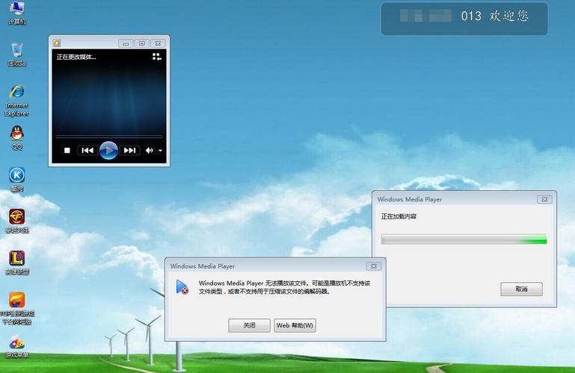575x373 pixels.
Task: Open the Computer desktop icon
Action: 17,12
